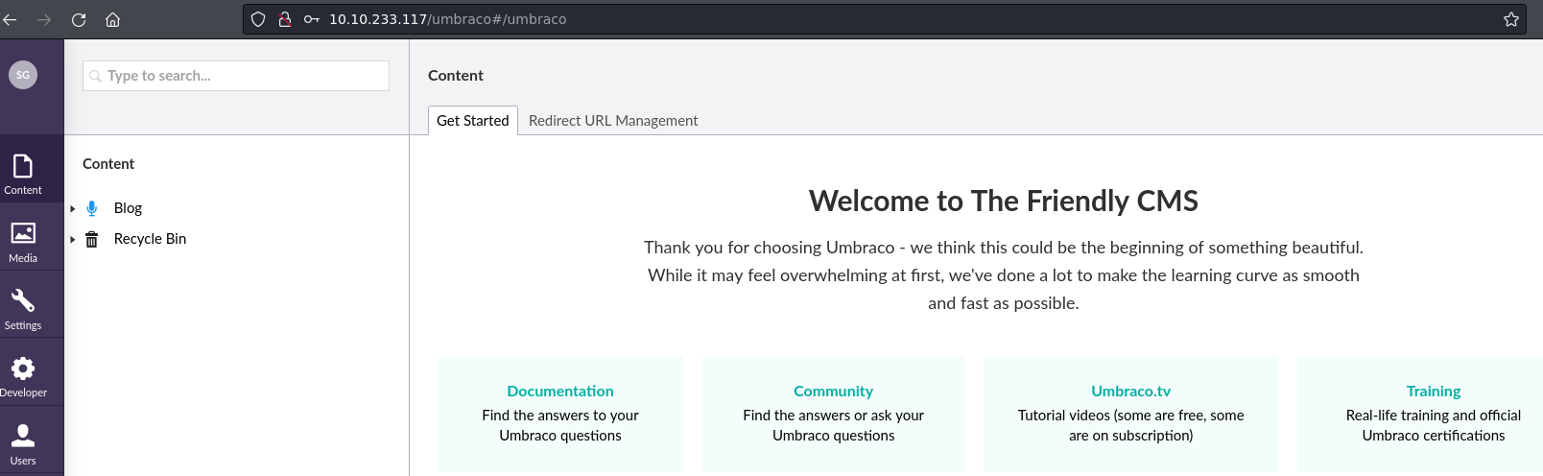Open the Community link
The height and width of the screenshot is (476, 1543).
[833, 392]
